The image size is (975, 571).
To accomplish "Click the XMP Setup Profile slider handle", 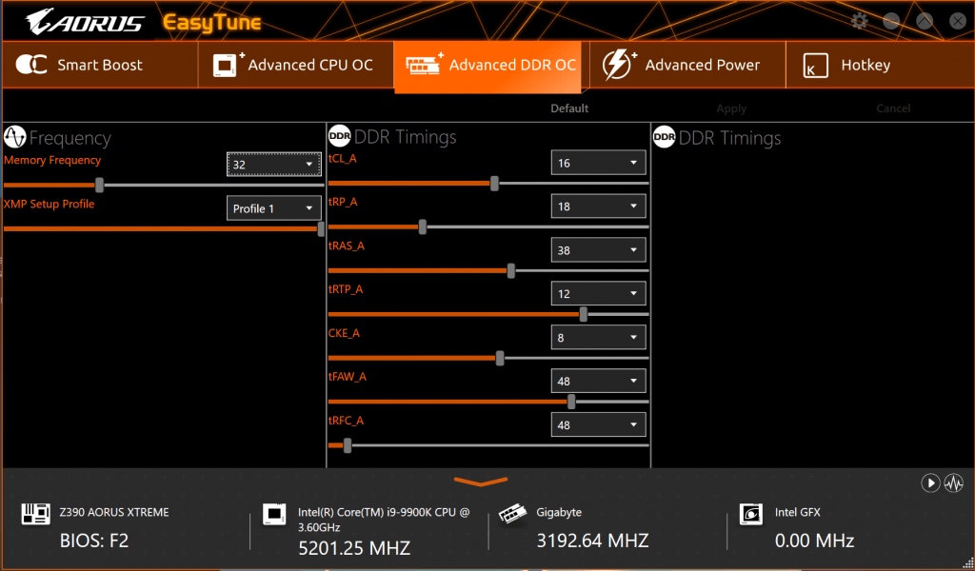I will pyautogui.click(x=321, y=228).
